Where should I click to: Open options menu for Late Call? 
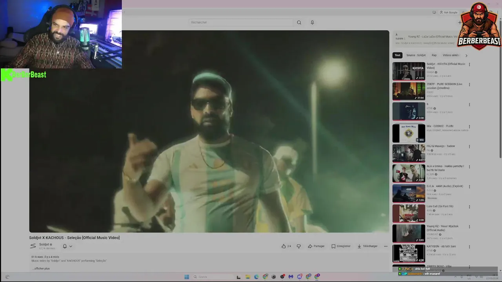click(x=469, y=207)
